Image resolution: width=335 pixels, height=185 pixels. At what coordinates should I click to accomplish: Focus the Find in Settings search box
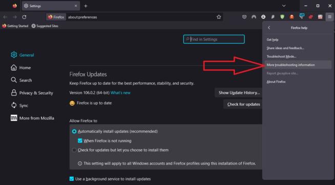[x=214, y=39]
